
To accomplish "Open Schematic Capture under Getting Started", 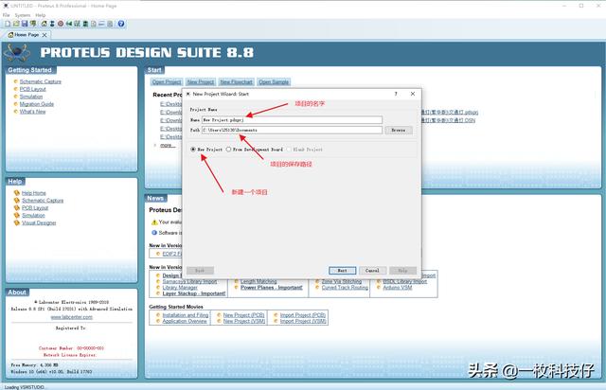I will (x=40, y=81).
